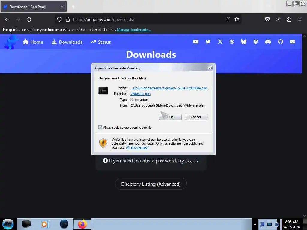Click the Windows Start orb
307x230 pixels.
(8, 224)
